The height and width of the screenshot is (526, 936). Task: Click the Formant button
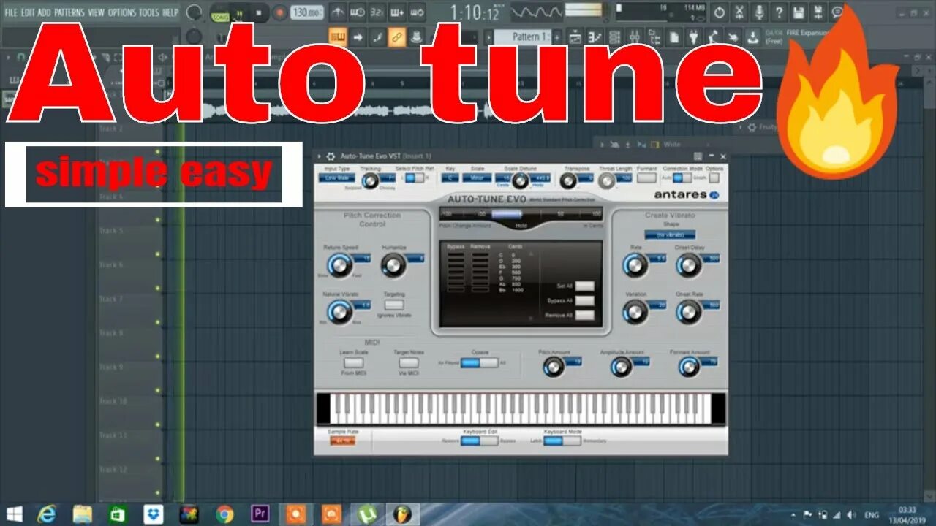click(x=646, y=178)
